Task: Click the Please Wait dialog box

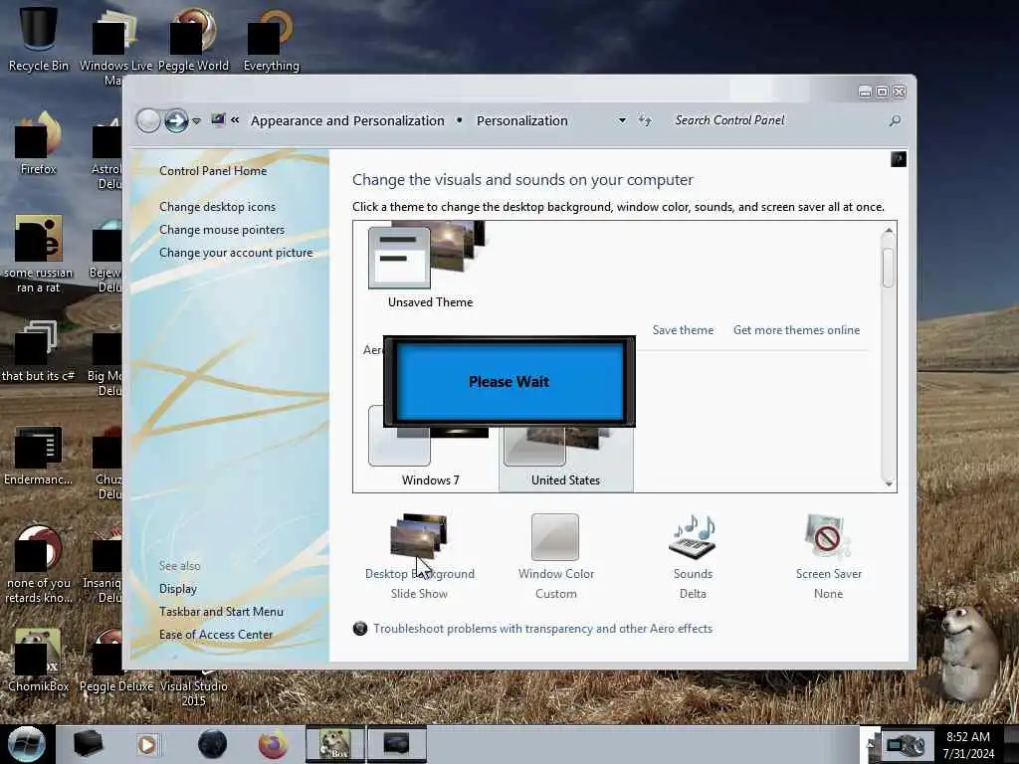Action: tap(509, 381)
